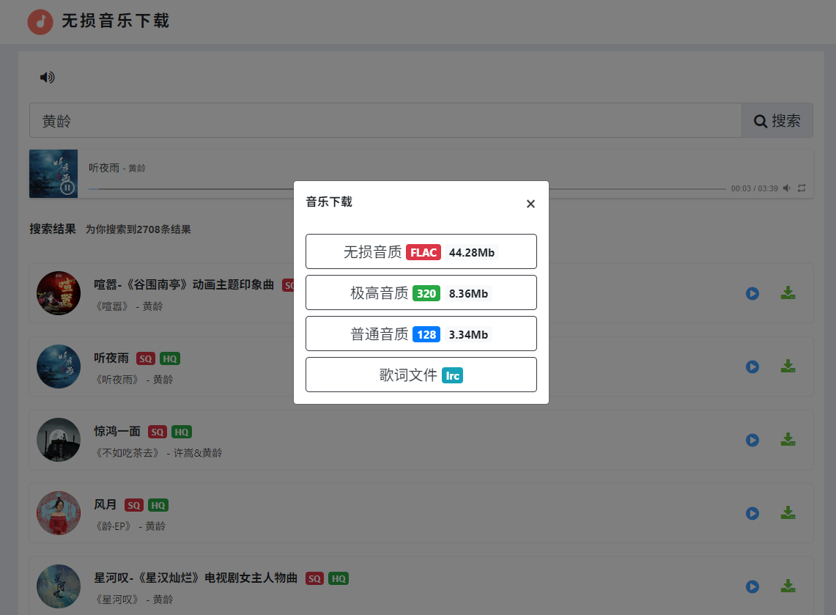836x615 pixels.
Task: Play the song 喧嚣
Action: [752, 293]
